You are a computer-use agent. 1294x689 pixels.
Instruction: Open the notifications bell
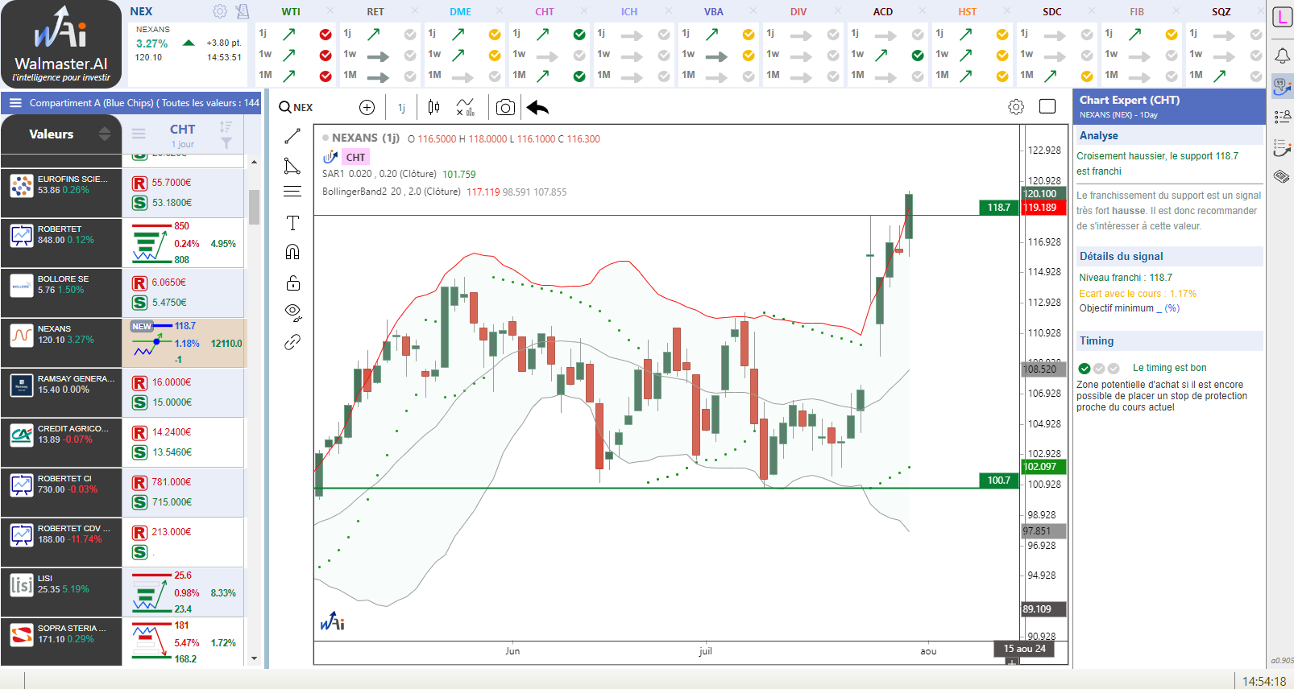[1282, 55]
